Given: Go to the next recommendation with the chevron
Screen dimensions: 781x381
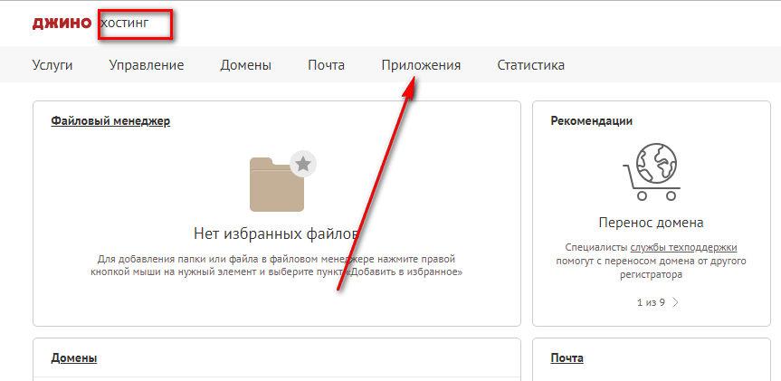Looking at the screenshot, I should coord(675,302).
